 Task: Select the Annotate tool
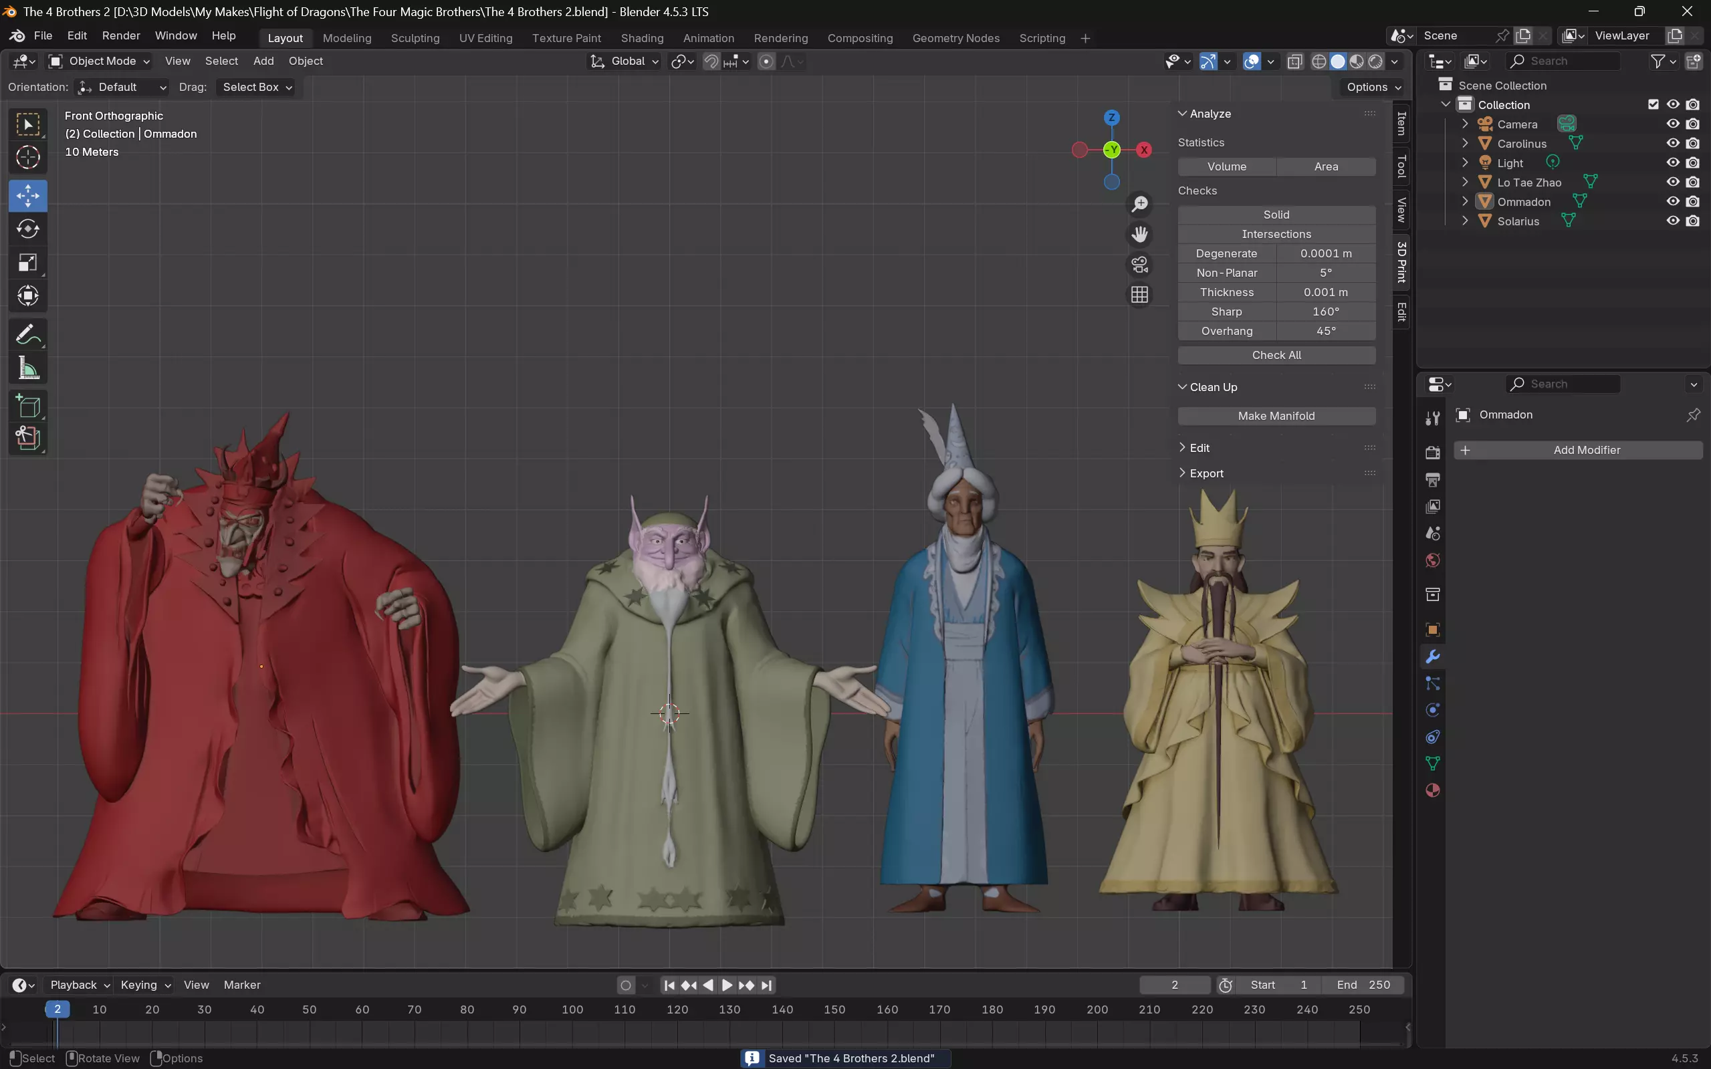coord(27,334)
